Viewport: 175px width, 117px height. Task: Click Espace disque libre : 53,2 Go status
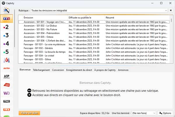[94, 113]
